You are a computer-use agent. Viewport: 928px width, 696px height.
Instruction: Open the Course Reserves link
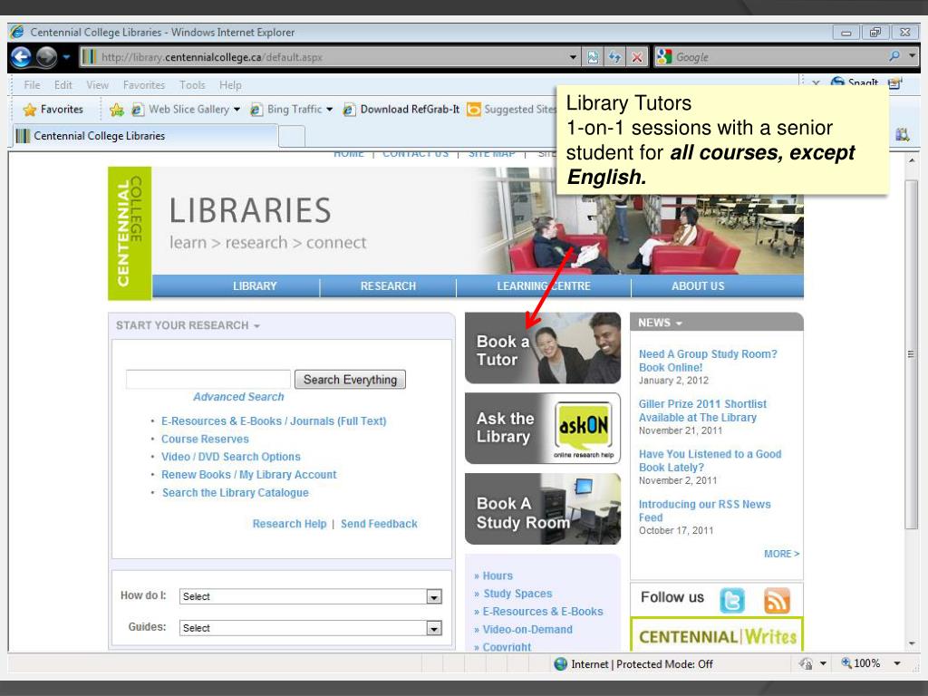click(205, 440)
